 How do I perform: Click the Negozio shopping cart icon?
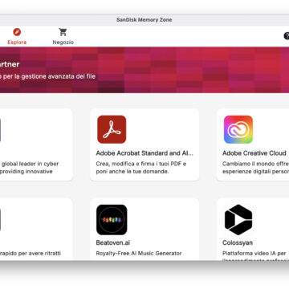63,32
